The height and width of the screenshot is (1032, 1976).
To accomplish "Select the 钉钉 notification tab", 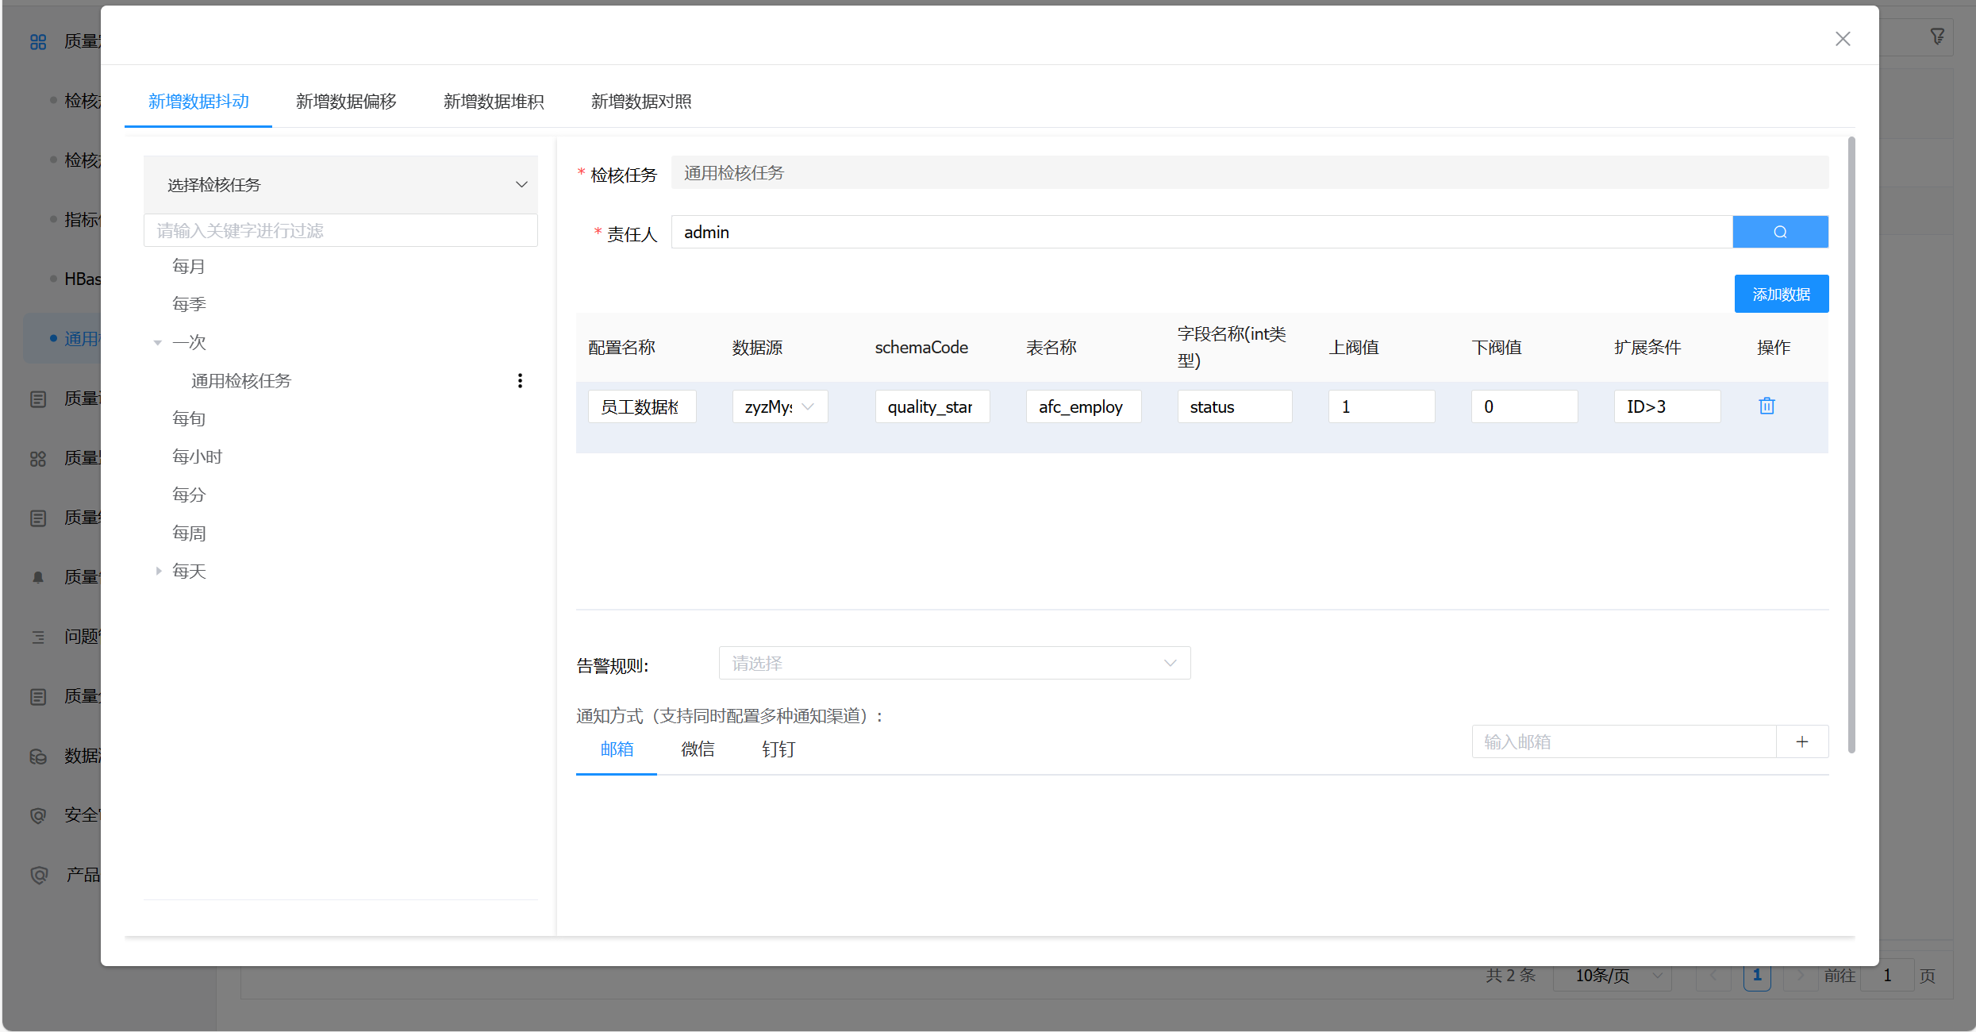I will coord(778,749).
